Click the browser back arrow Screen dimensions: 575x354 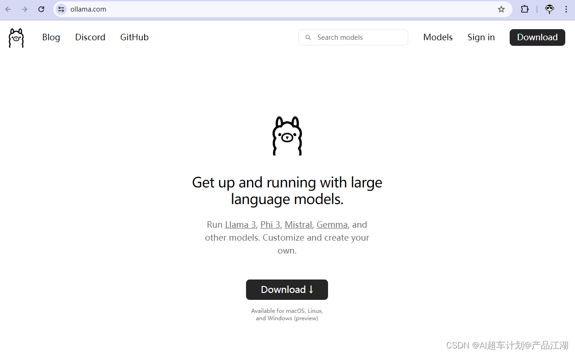(x=8, y=9)
